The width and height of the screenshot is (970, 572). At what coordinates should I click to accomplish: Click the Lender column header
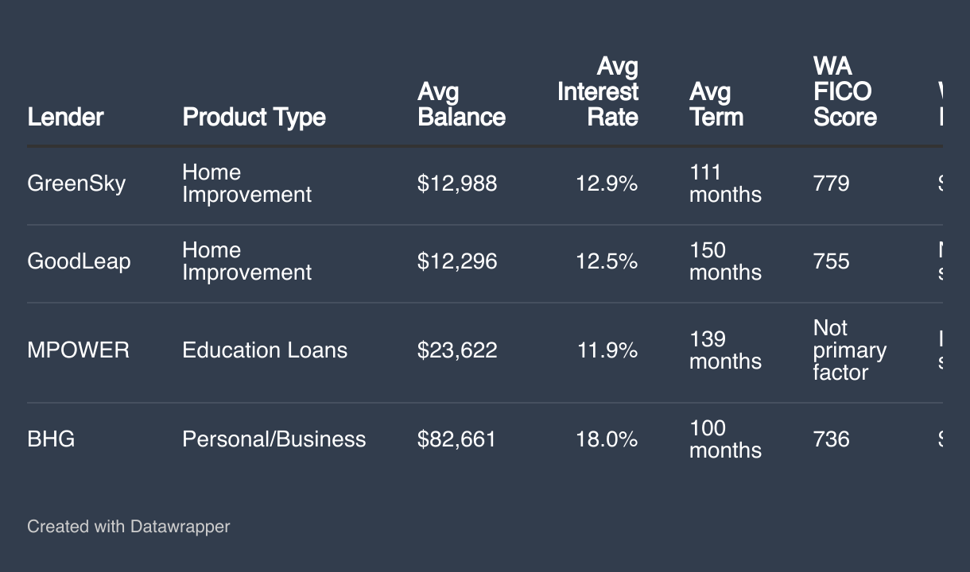point(65,117)
